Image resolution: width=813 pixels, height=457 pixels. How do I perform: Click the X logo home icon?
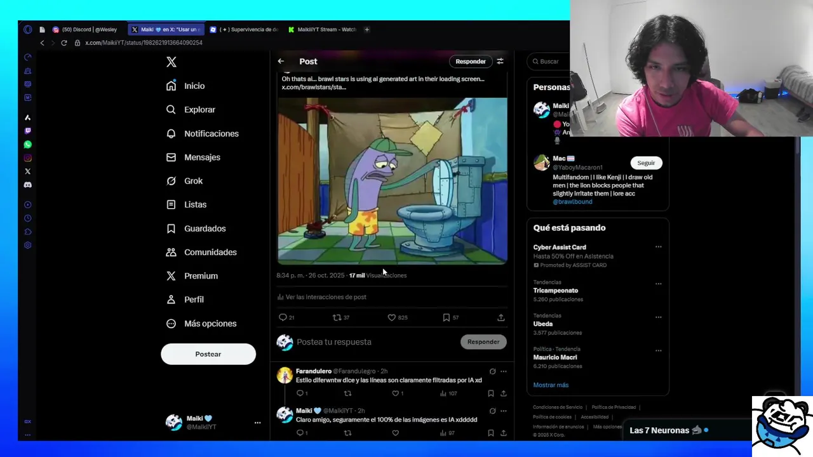(171, 62)
